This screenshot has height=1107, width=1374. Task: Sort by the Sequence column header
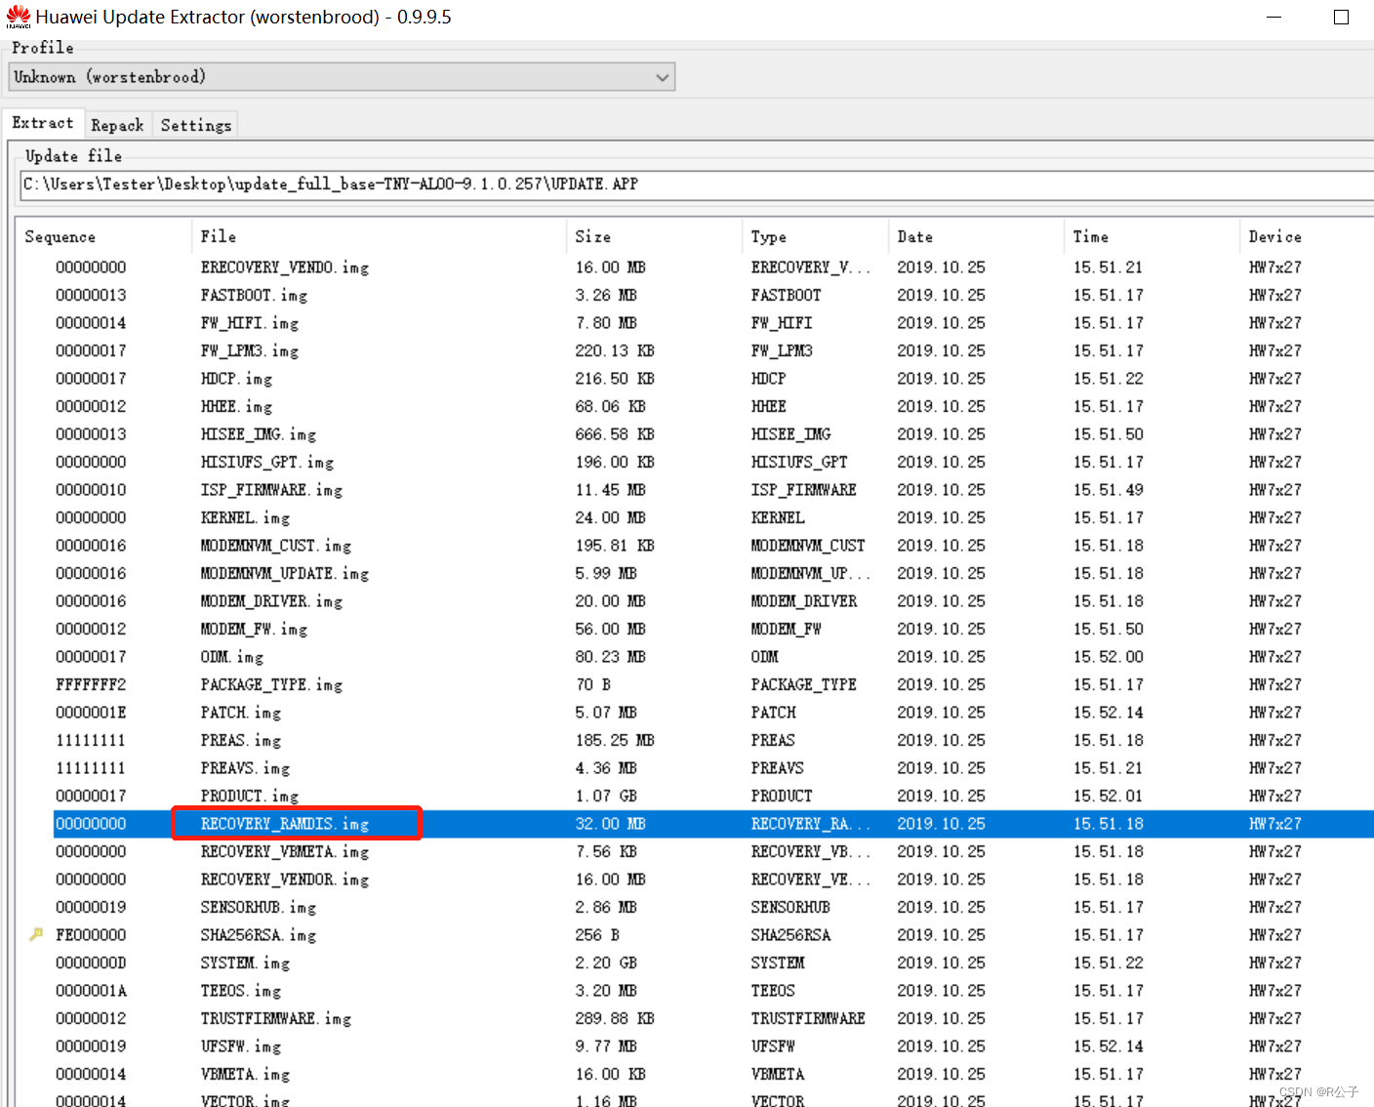point(60,237)
